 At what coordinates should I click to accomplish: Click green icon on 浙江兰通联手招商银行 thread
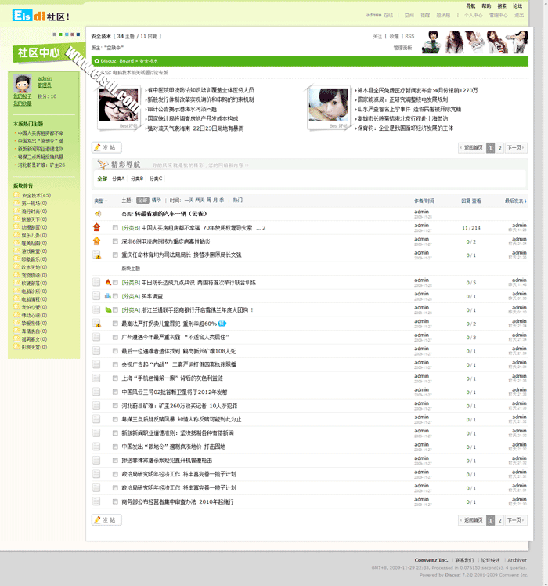(108, 309)
